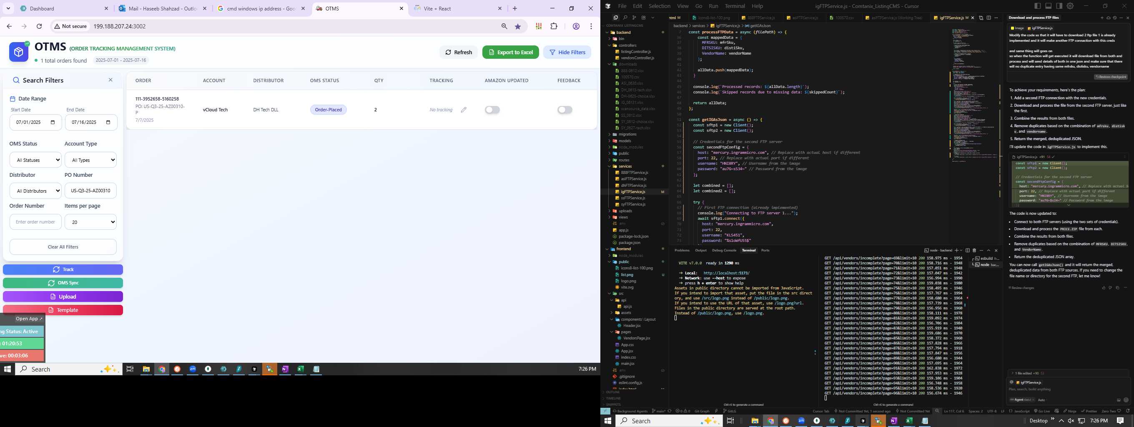1134x427 pixels.
Task: Kill terminal with the trash icon
Action: click(x=974, y=251)
